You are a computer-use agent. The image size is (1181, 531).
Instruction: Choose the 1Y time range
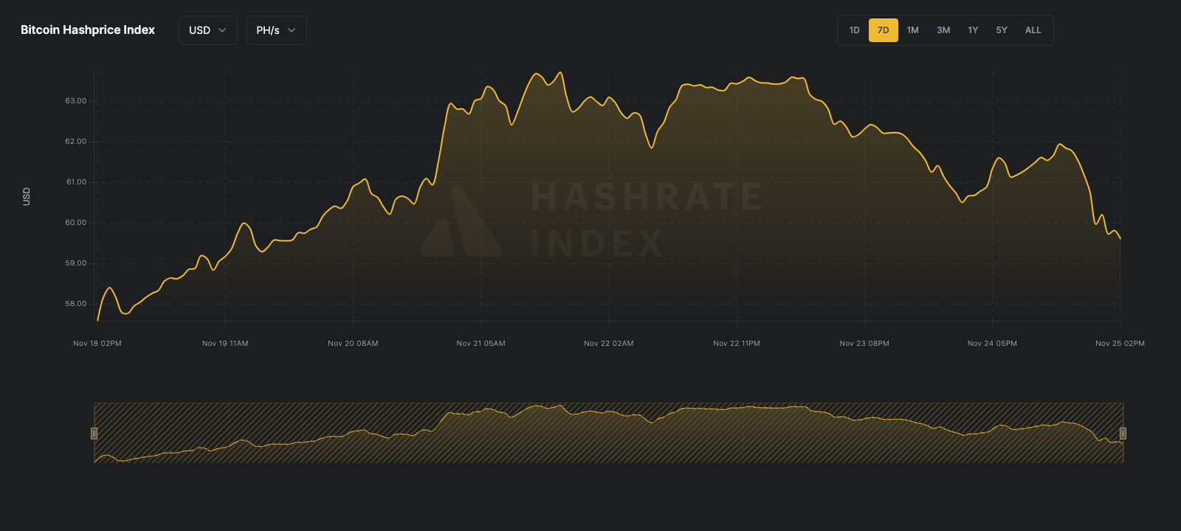point(973,30)
